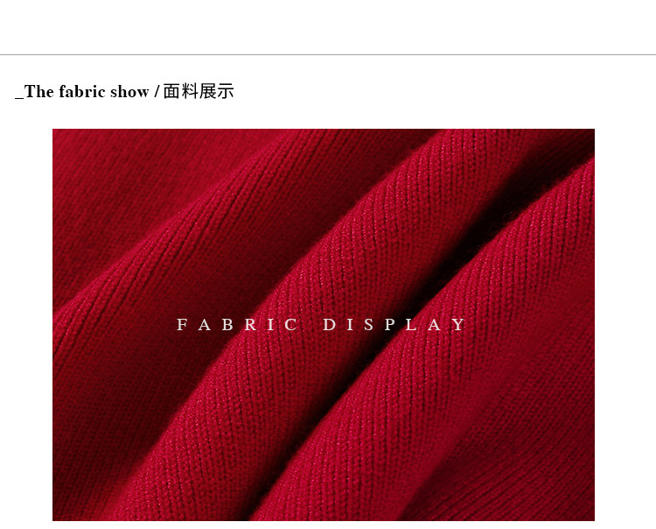
Task: Click the red knit fabric image
Action: point(324,325)
